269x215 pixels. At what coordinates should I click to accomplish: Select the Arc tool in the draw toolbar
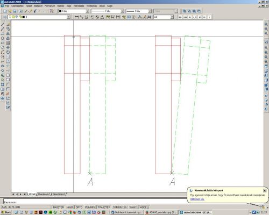3,52
